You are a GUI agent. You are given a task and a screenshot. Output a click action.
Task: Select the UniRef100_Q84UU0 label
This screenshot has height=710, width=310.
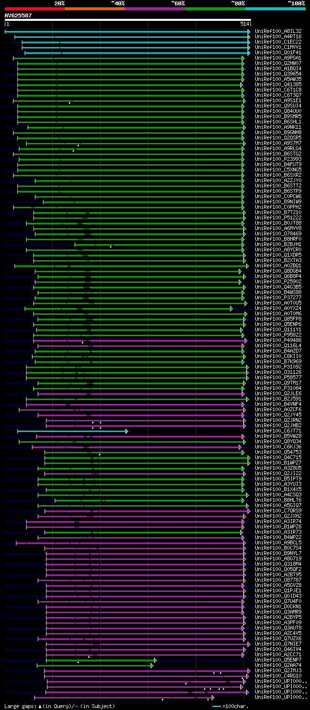(x=278, y=111)
